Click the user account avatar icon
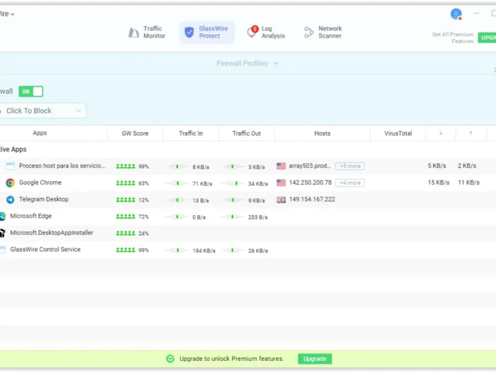This screenshot has height=372, width=496. point(456,14)
